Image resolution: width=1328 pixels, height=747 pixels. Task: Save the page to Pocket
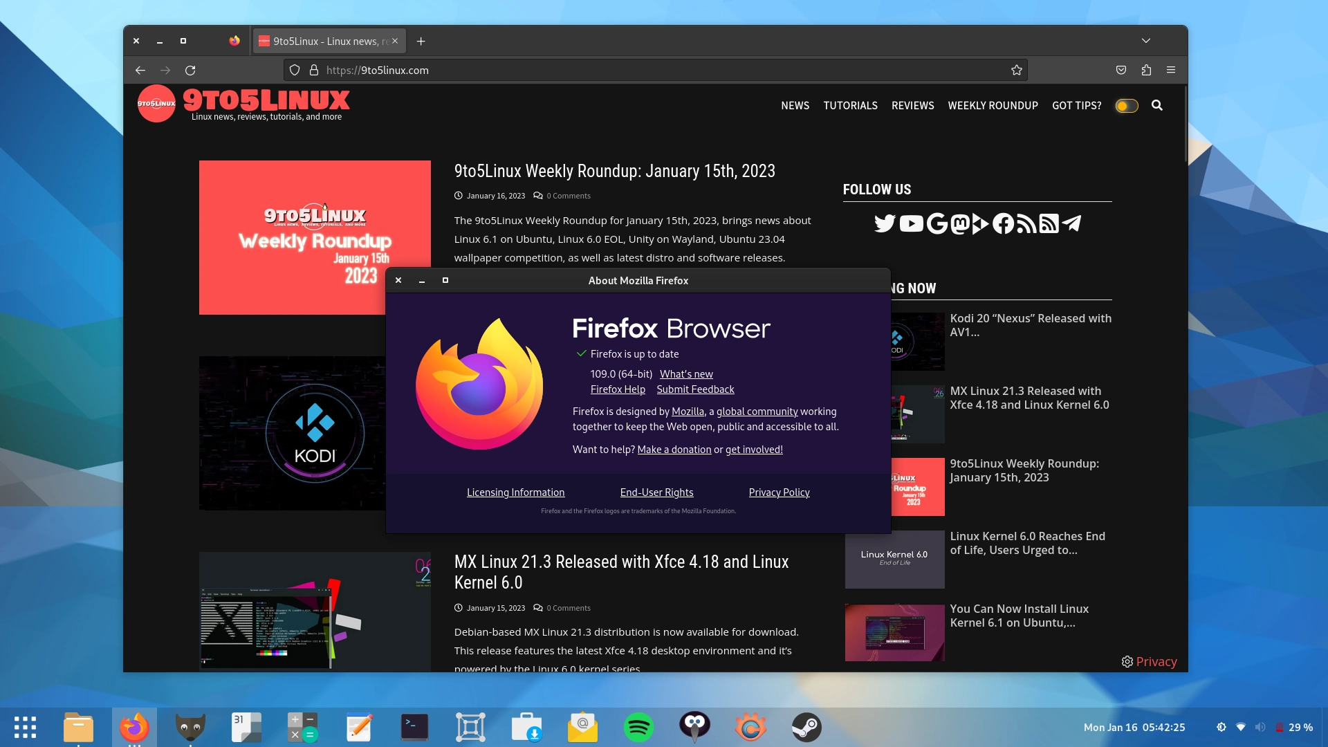pyautogui.click(x=1122, y=70)
